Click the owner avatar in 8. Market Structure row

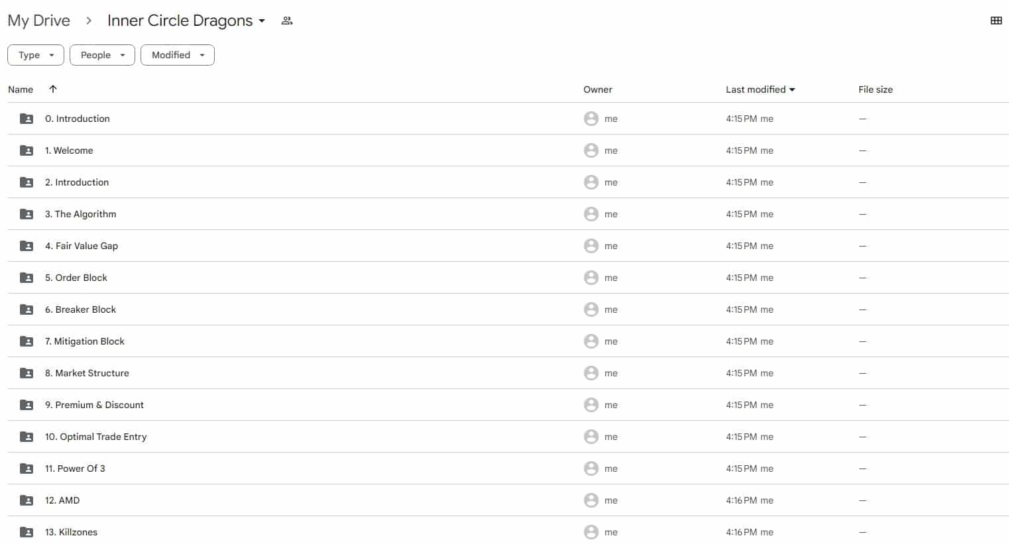tap(591, 373)
